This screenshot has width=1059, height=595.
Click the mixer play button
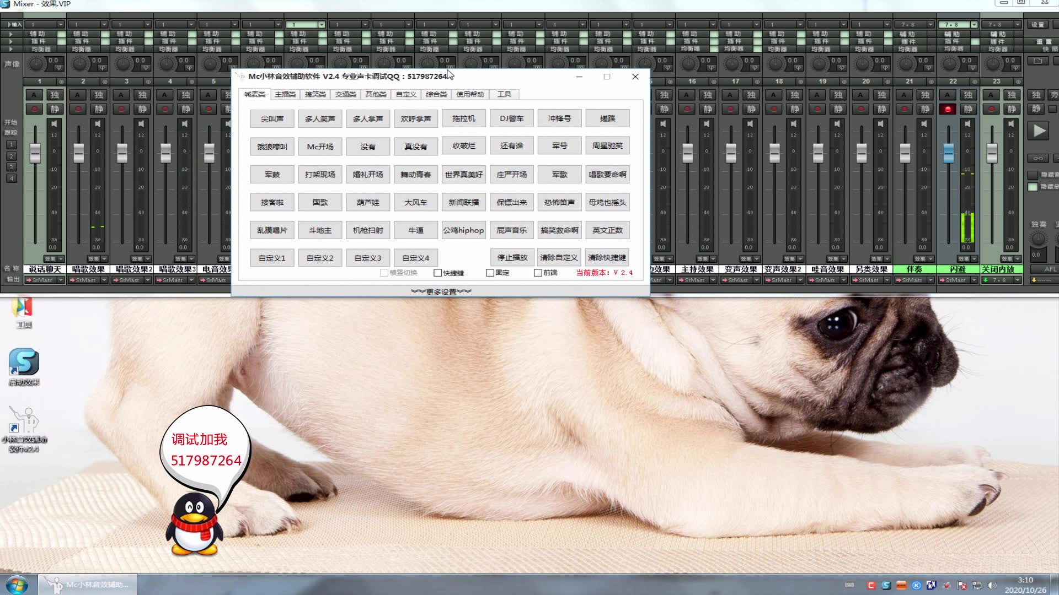[x=1039, y=131]
